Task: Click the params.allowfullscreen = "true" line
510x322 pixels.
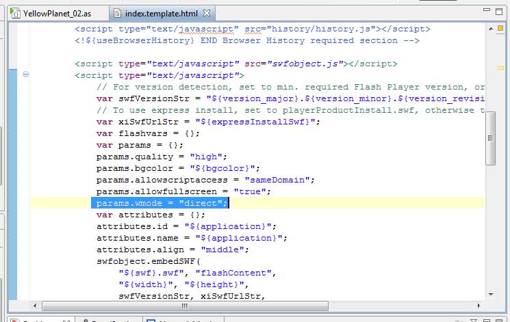Action: pos(183,191)
